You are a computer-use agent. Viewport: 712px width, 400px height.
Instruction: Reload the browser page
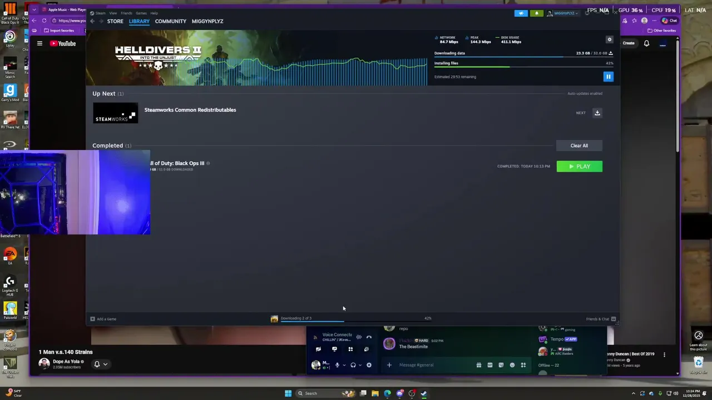pos(44,21)
